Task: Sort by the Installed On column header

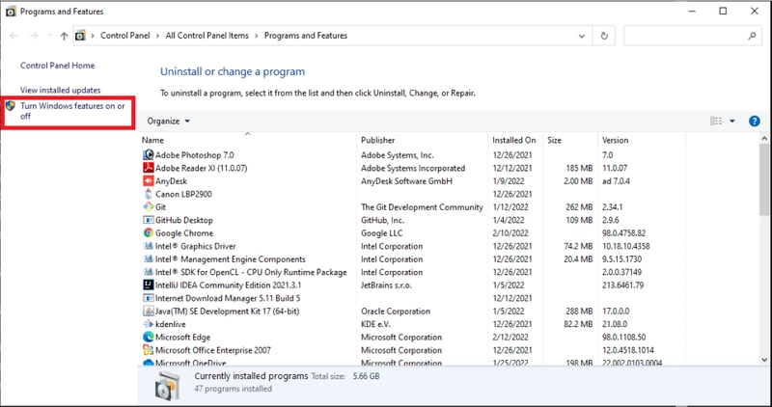Action: tap(515, 140)
